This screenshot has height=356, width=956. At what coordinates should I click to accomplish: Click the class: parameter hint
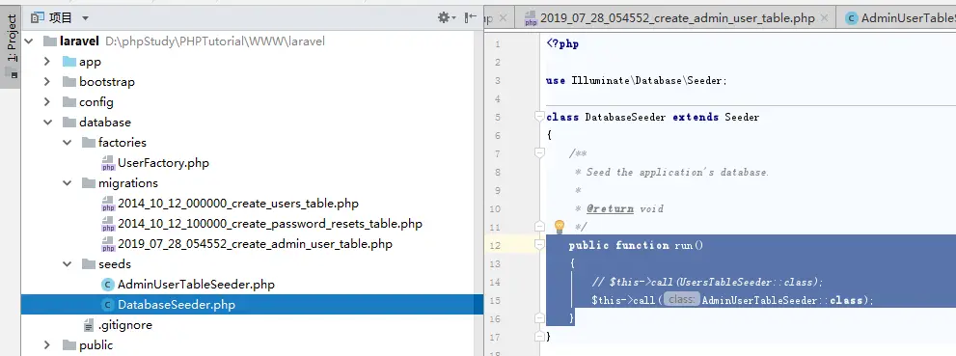coord(682,300)
